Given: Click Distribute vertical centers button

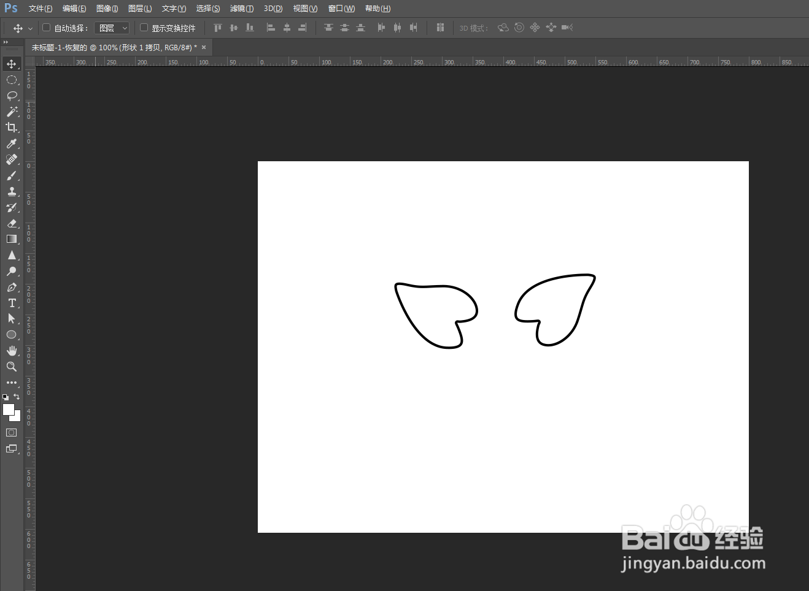Looking at the screenshot, I should coord(344,28).
